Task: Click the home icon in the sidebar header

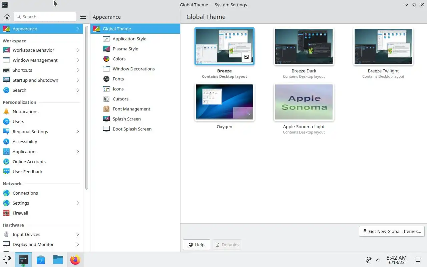Action: [x=7, y=17]
